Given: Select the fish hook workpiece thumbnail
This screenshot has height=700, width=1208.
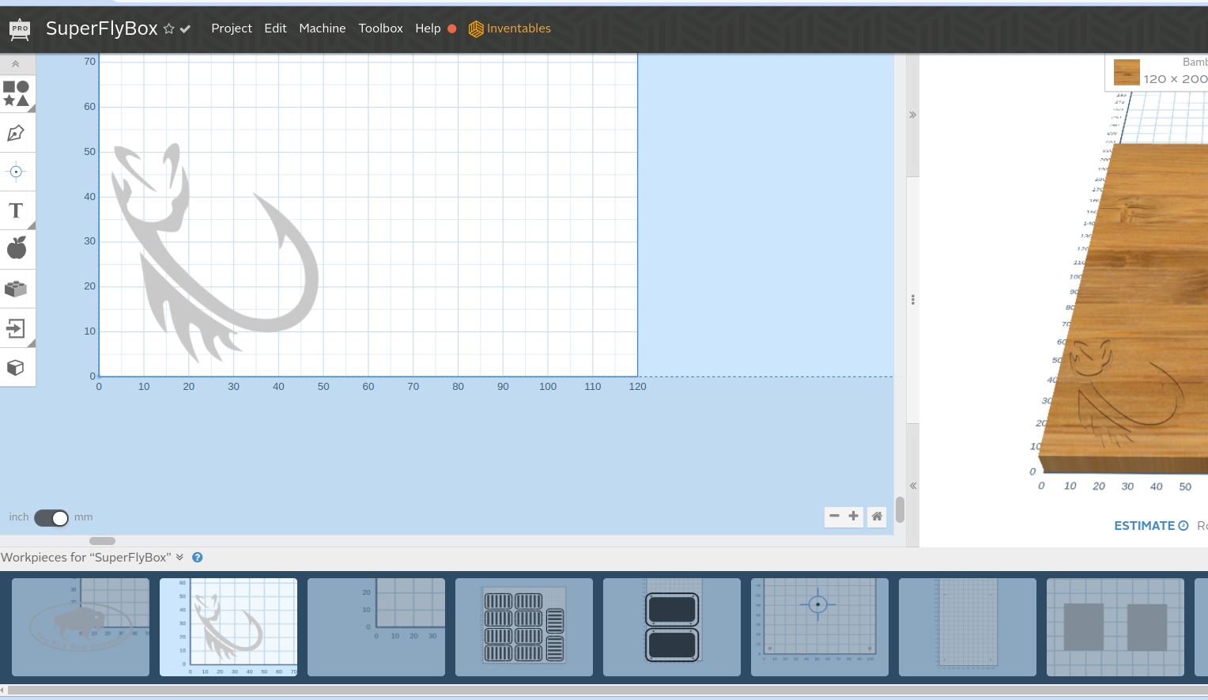Looking at the screenshot, I should coord(228,627).
